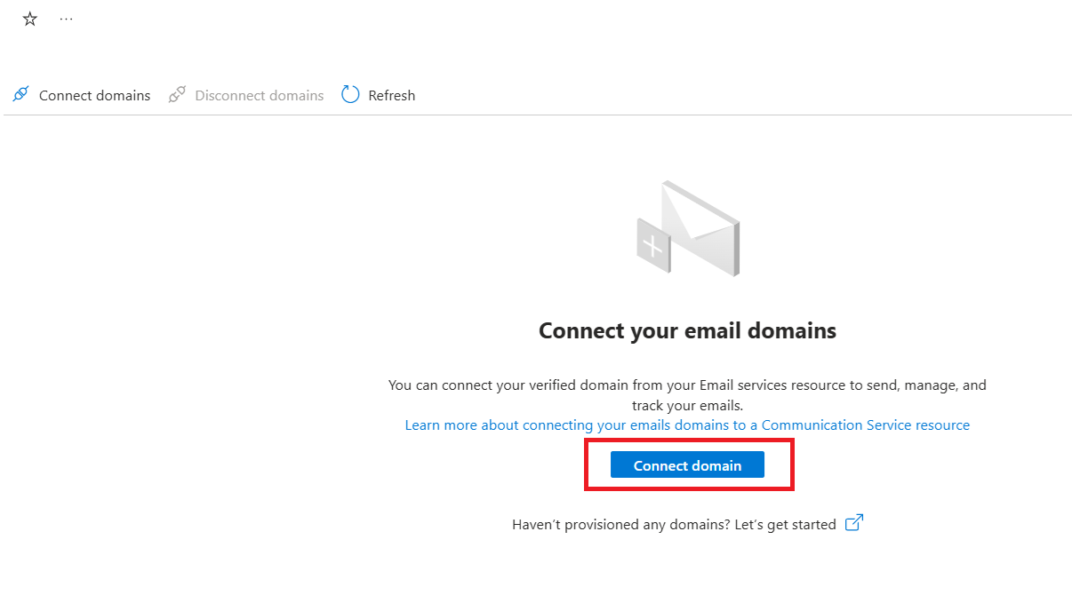Open the more options ellipsis menu

[67, 19]
